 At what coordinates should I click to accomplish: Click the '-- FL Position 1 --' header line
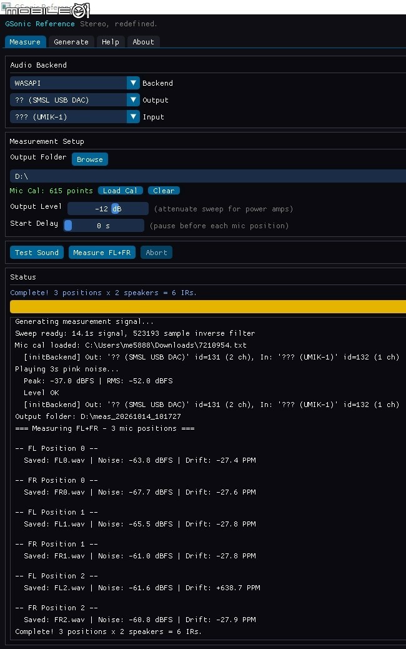click(57, 512)
